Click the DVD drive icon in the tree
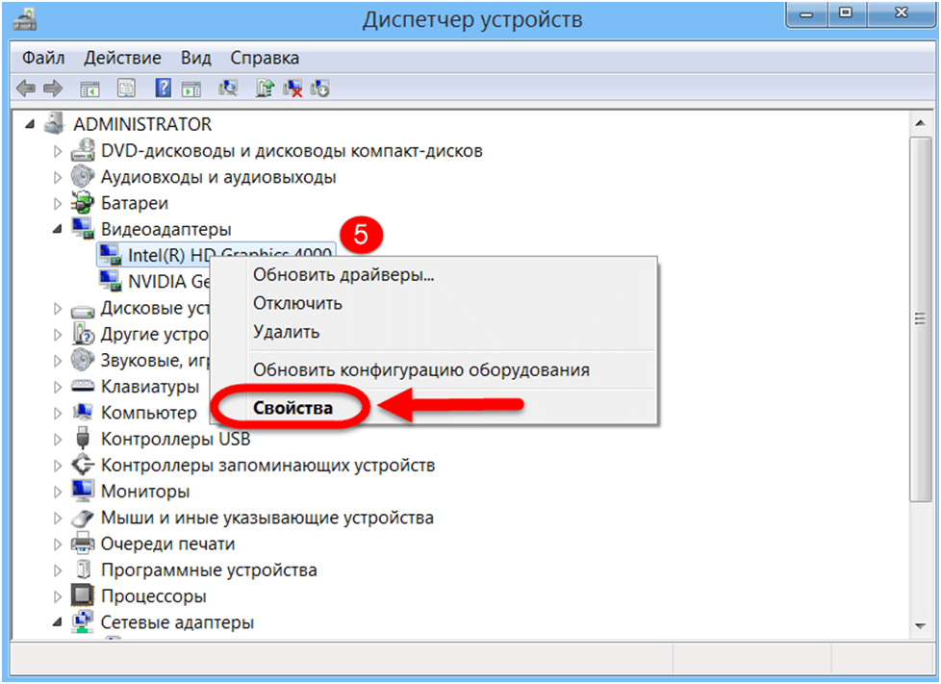The image size is (941, 684). [82, 151]
